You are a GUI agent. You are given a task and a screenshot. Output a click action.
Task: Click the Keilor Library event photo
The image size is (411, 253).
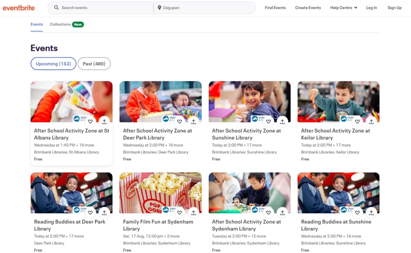click(338, 102)
